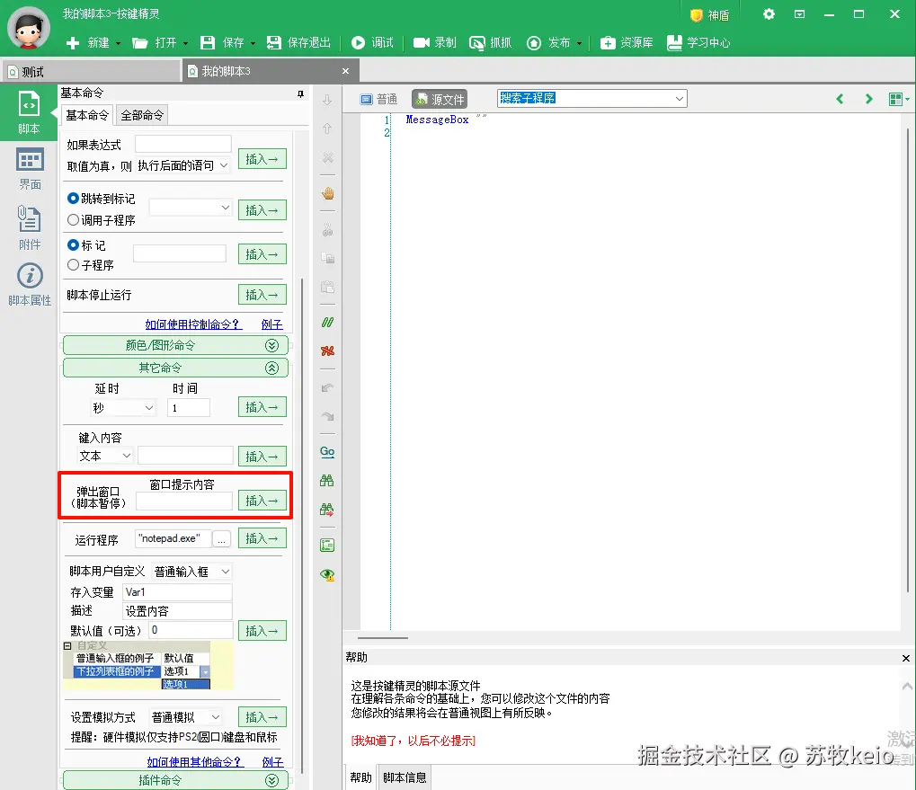Screen dimensions: 916x790
Task: Click the move line down arrow icon
Action: (328, 100)
